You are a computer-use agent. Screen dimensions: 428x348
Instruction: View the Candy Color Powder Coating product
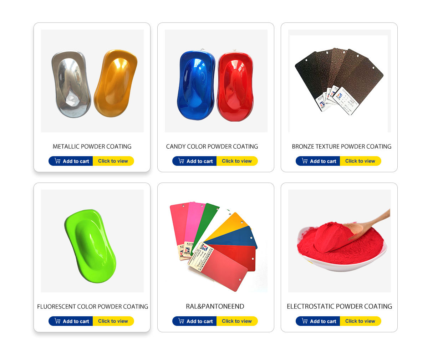pos(237,161)
